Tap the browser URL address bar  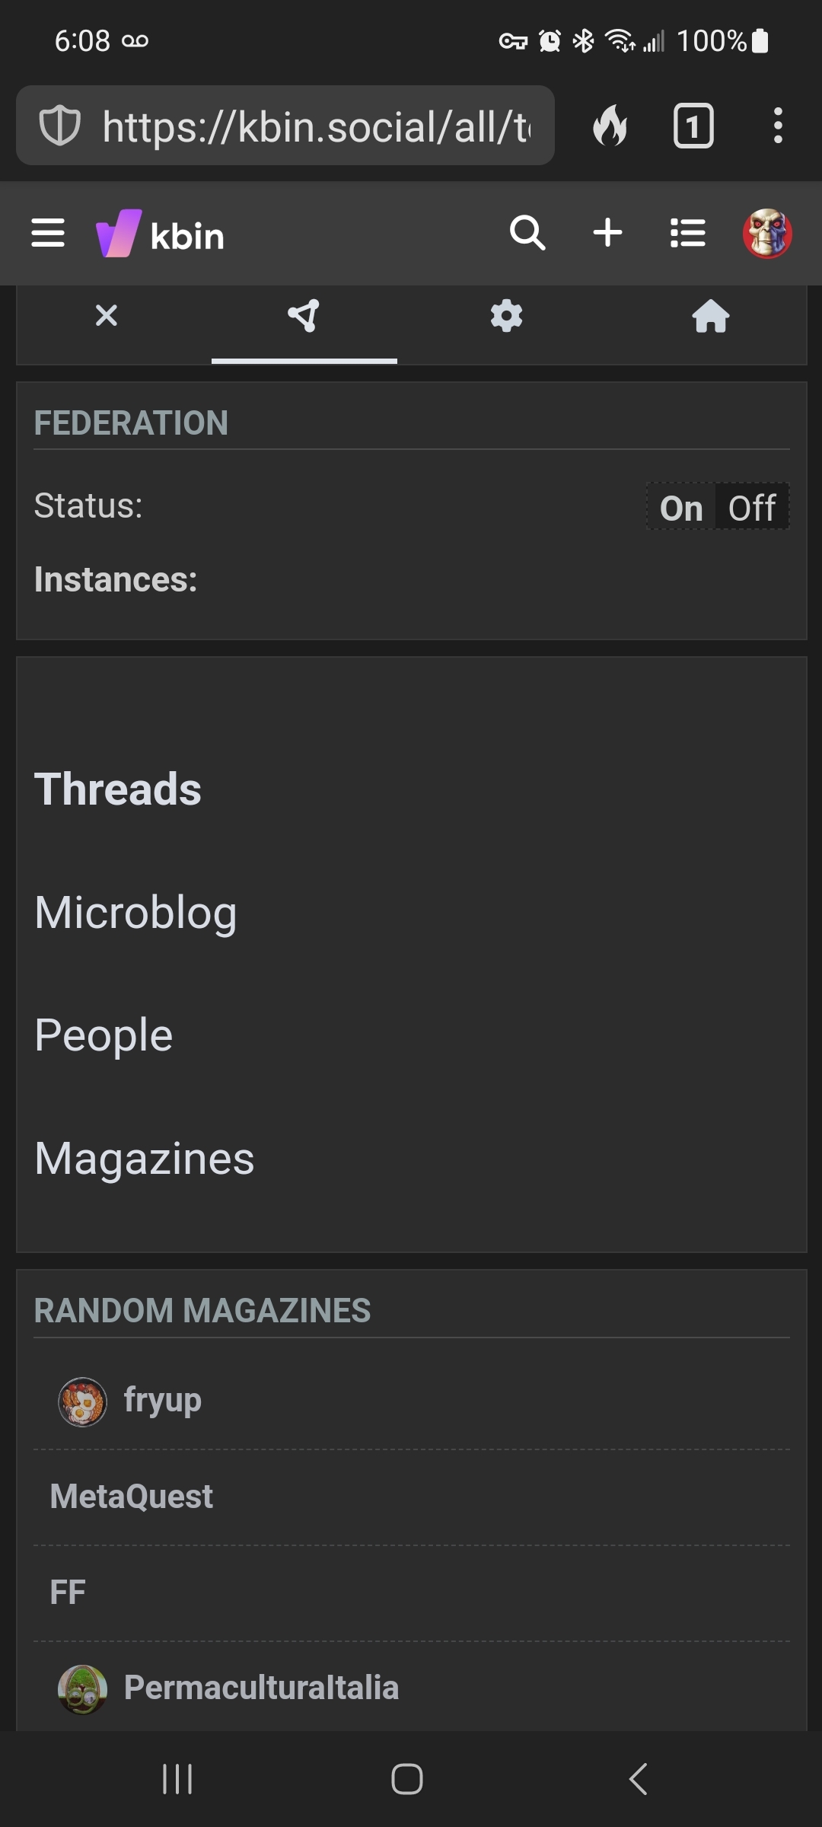click(x=285, y=126)
